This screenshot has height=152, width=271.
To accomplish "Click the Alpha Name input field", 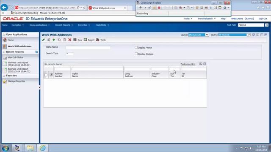I will (x=88, y=47).
